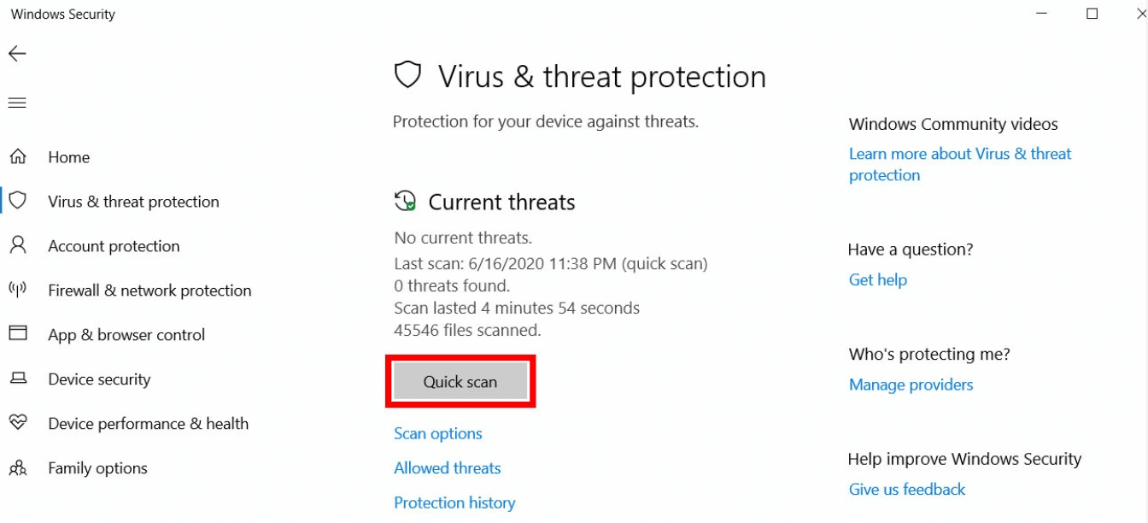Click the Device security laptop icon
Image resolution: width=1148 pixels, height=523 pixels.
[17, 379]
